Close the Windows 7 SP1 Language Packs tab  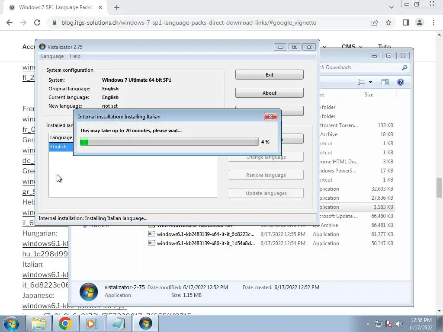[100, 8]
